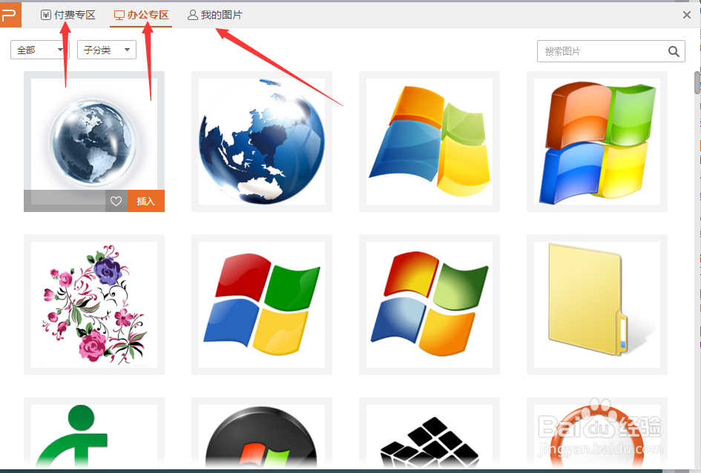
Task: Open the 我的图片 tab
Action: coord(215,15)
